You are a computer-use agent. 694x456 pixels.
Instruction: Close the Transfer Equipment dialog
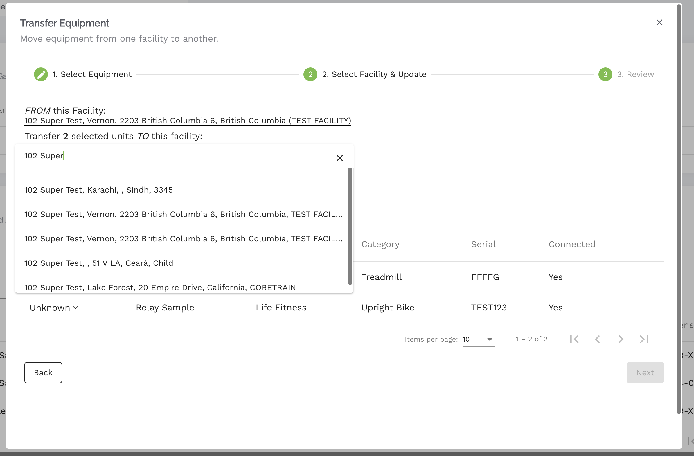pos(659,22)
